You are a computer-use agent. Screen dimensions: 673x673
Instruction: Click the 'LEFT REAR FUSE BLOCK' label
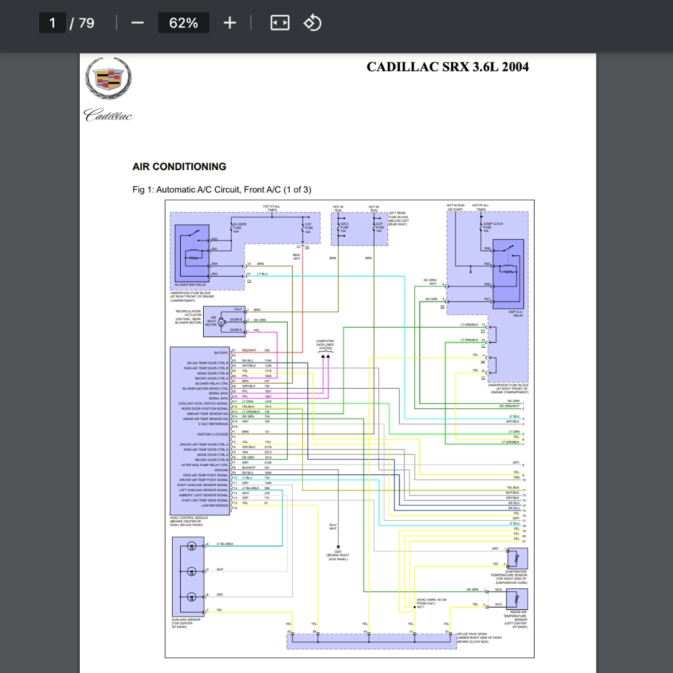click(398, 219)
